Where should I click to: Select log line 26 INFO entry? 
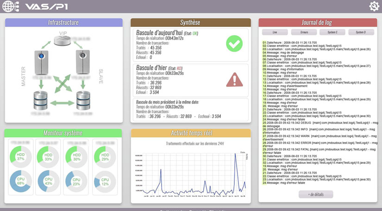pyautogui.click(x=320, y=131)
